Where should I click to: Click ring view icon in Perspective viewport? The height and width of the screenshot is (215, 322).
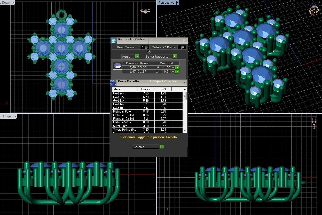pyautogui.click(x=314, y=10)
